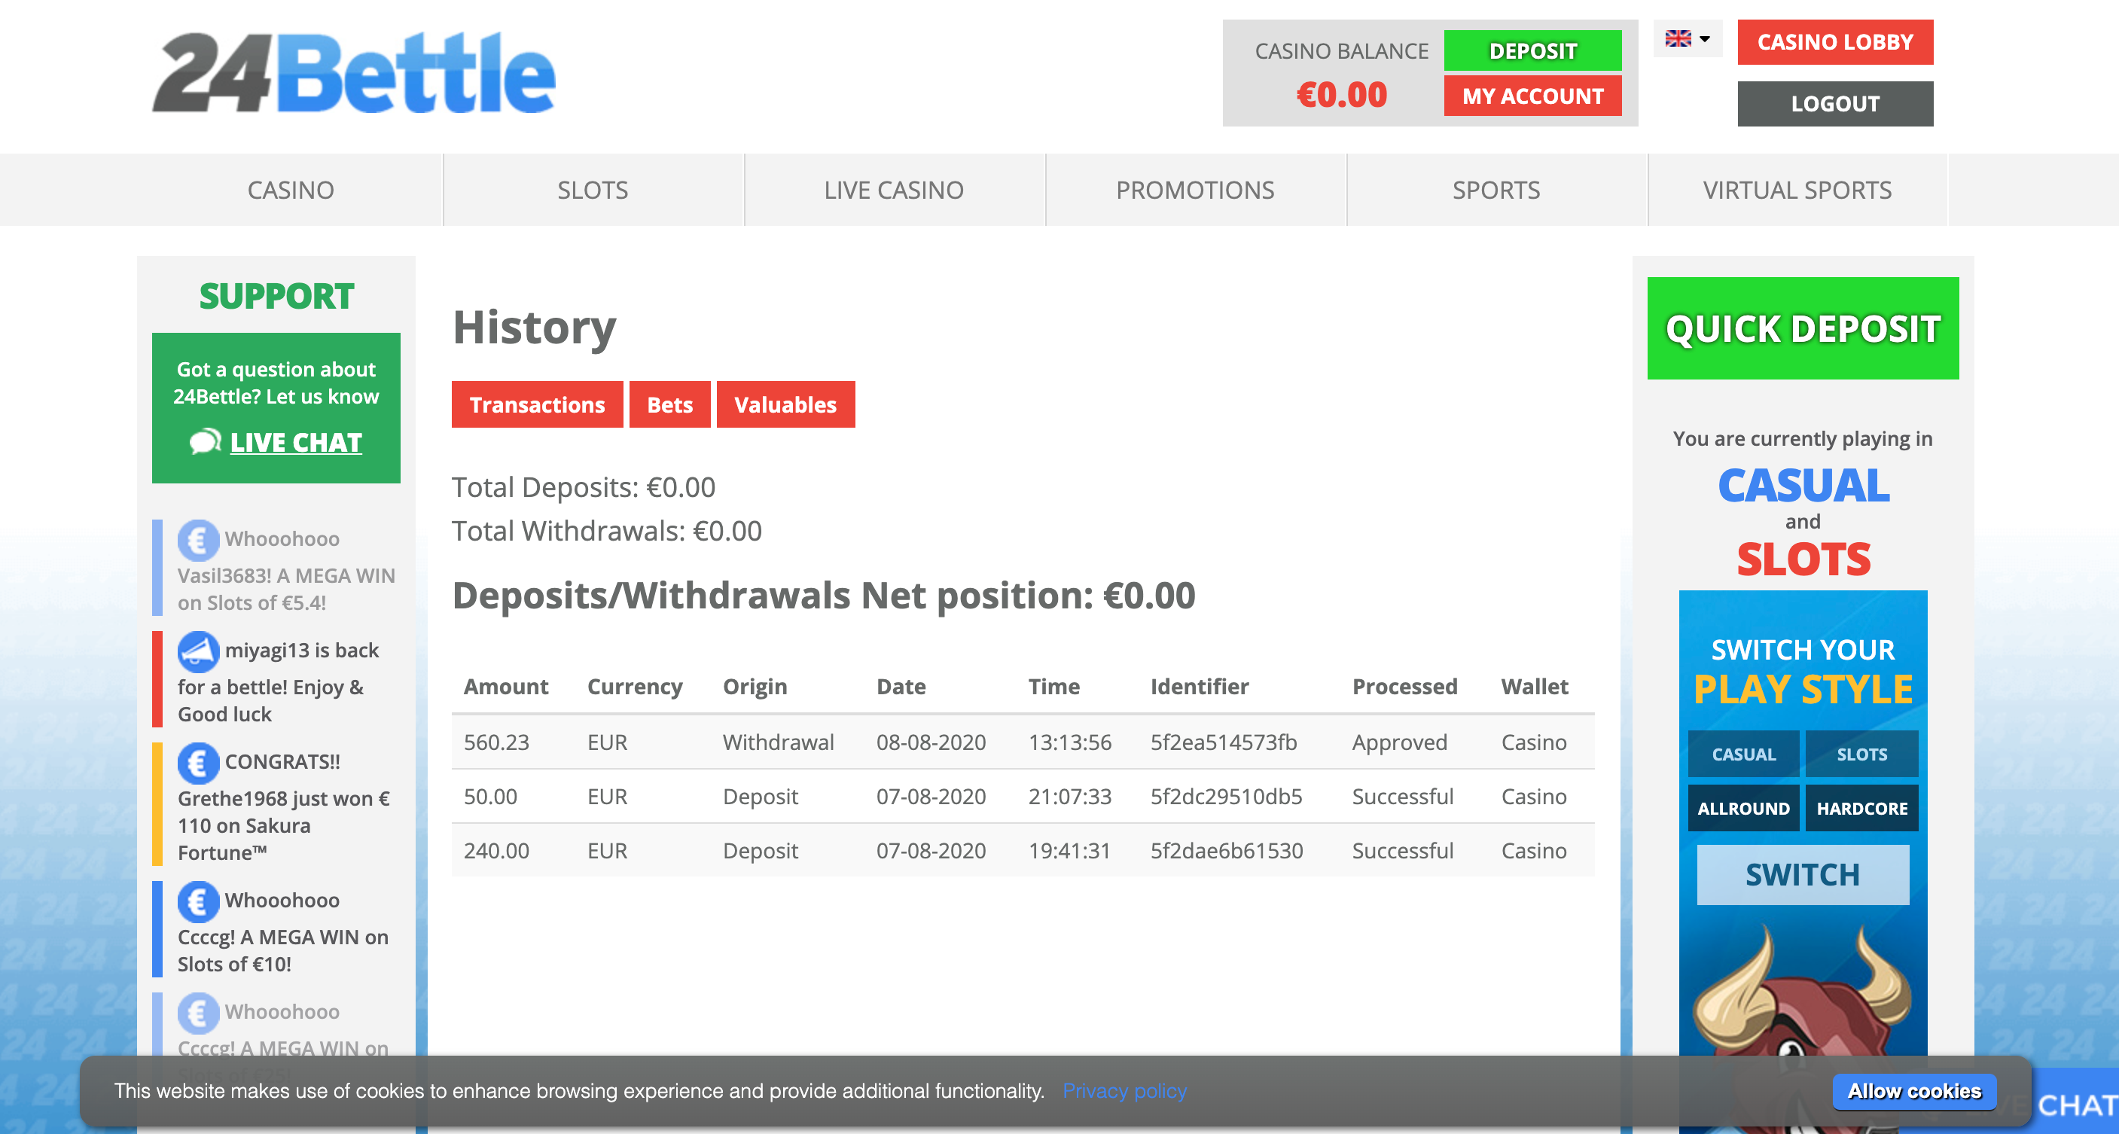The height and width of the screenshot is (1134, 2119).
Task: Select the HARDCORE play style
Action: pyautogui.click(x=1861, y=809)
